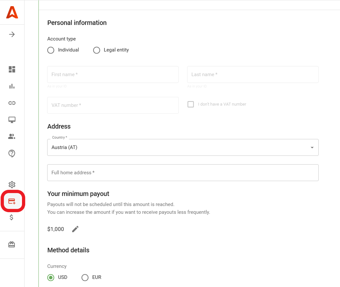Click the circled add payment method icon
Screen dimensions: 340x287
point(12,201)
